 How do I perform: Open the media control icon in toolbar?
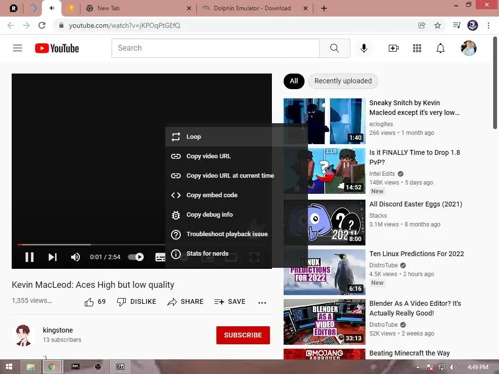(x=457, y=25)
